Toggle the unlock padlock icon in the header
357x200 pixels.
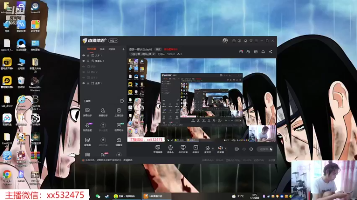tap(248, 52)
